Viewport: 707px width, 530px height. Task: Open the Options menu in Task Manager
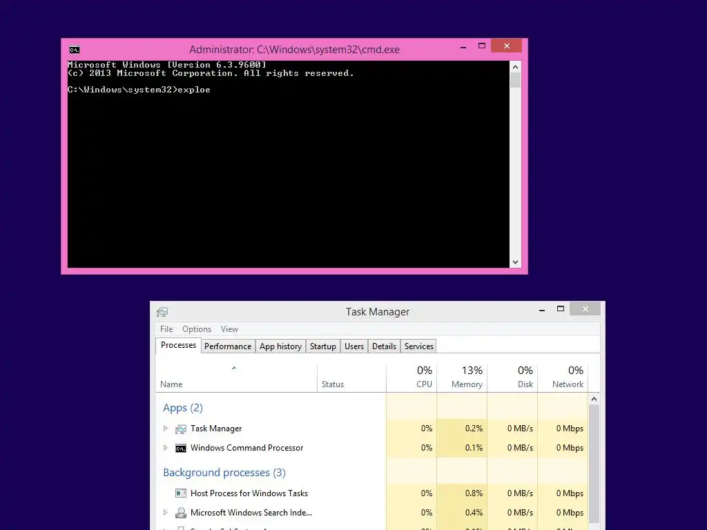click(x=197, y=329)
